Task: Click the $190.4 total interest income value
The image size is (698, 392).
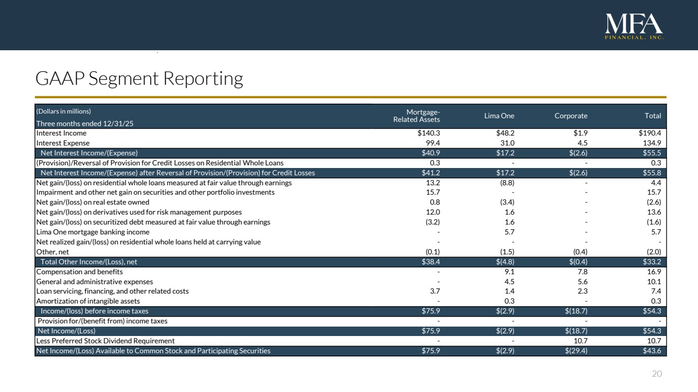Action: (x=650, y=133)
